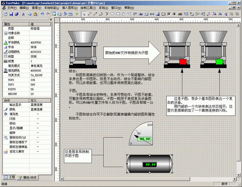242x187 pixels.
Task: Switch to the 工程 tab
Action: 9,177
